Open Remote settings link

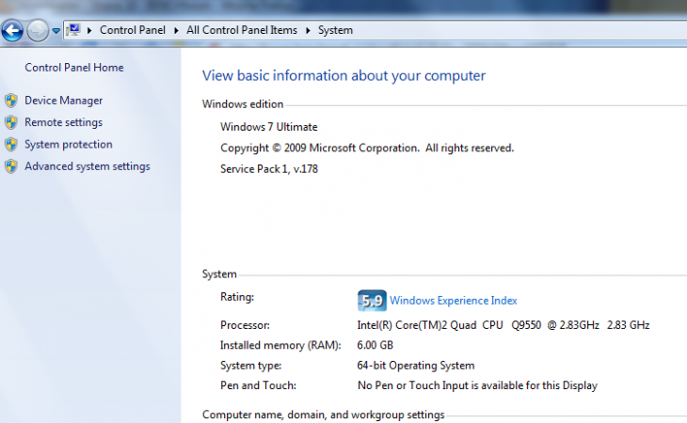click(64, 122)
